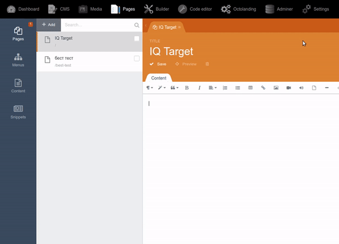Toggle italic formatting

pyautogui.click(x=199, y=88)
